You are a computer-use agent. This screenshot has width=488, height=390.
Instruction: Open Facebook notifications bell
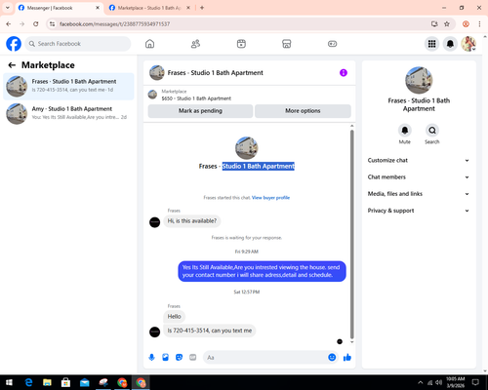coord(450,44)
